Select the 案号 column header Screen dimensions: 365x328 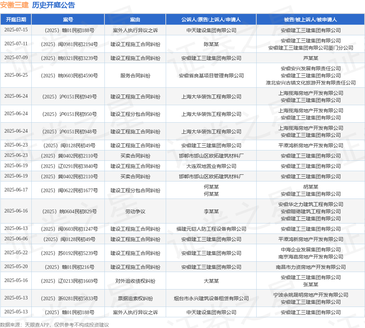point(68,20)
